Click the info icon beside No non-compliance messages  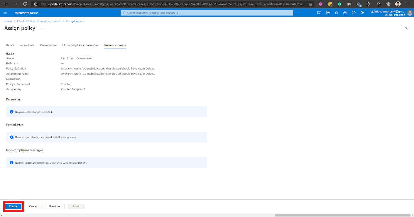pos(12,163)
